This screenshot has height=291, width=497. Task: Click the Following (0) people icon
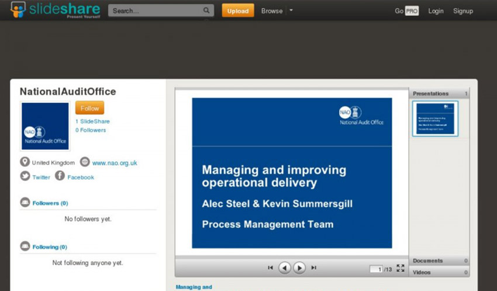[25, 246]
